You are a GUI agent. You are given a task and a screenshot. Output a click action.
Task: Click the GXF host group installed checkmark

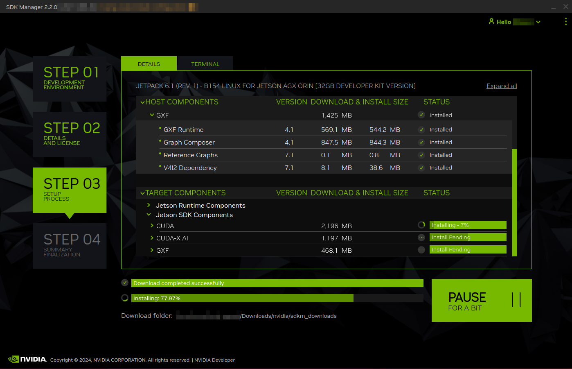coord(421,115)
